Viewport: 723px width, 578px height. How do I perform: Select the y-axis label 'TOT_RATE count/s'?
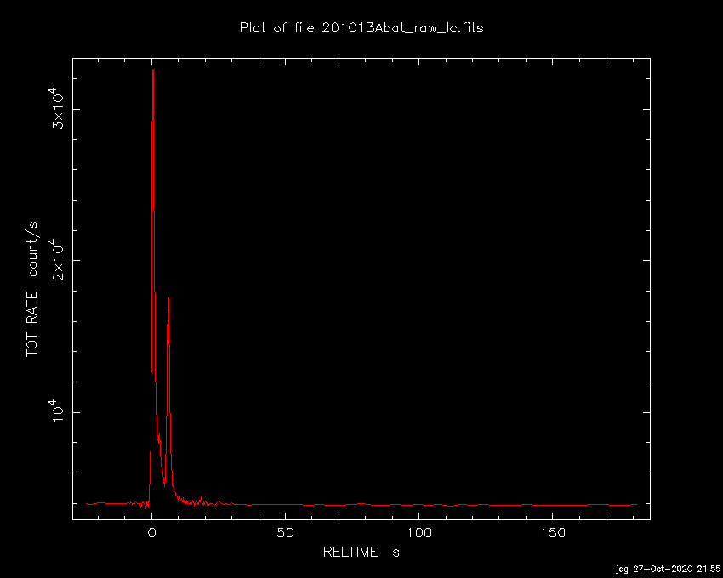[x=31, y=289]
